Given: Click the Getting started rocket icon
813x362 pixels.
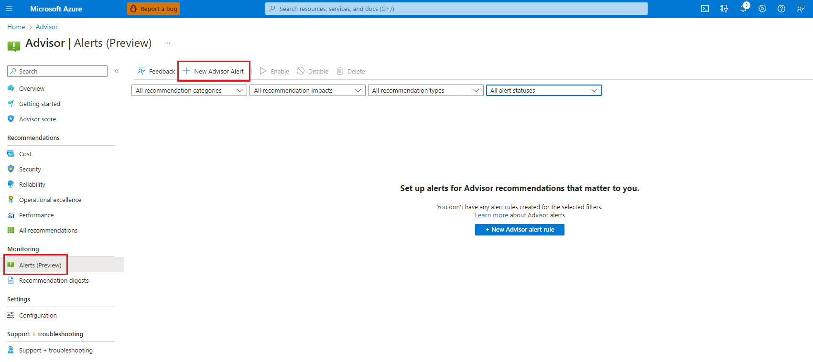Looking at the screenshot, I should (x=11, y=104).
